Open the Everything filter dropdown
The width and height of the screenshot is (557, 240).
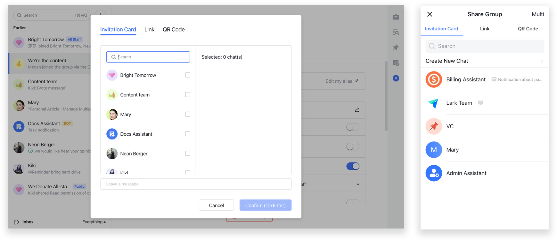[94, 222]
